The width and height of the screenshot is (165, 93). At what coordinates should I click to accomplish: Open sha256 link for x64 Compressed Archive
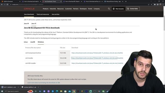120,53
